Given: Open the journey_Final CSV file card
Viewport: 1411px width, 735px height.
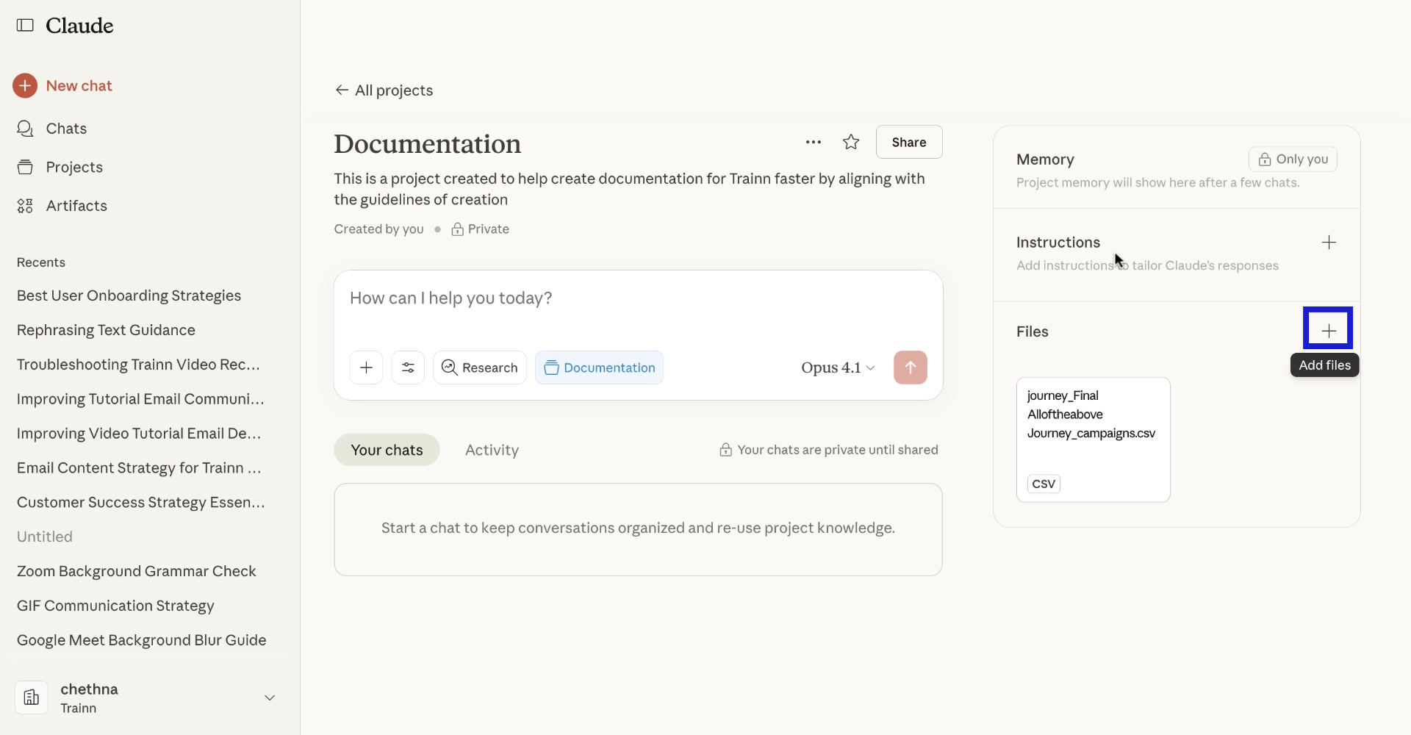Looking at the screenshot, I should (1093, 440).
